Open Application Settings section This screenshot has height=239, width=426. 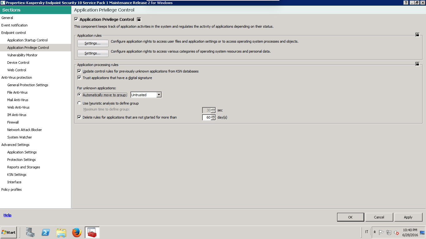[x=22, y=152]
